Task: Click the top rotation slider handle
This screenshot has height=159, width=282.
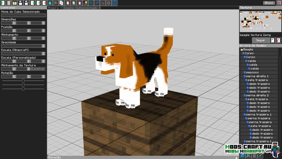Action: (x=23, y=81)
